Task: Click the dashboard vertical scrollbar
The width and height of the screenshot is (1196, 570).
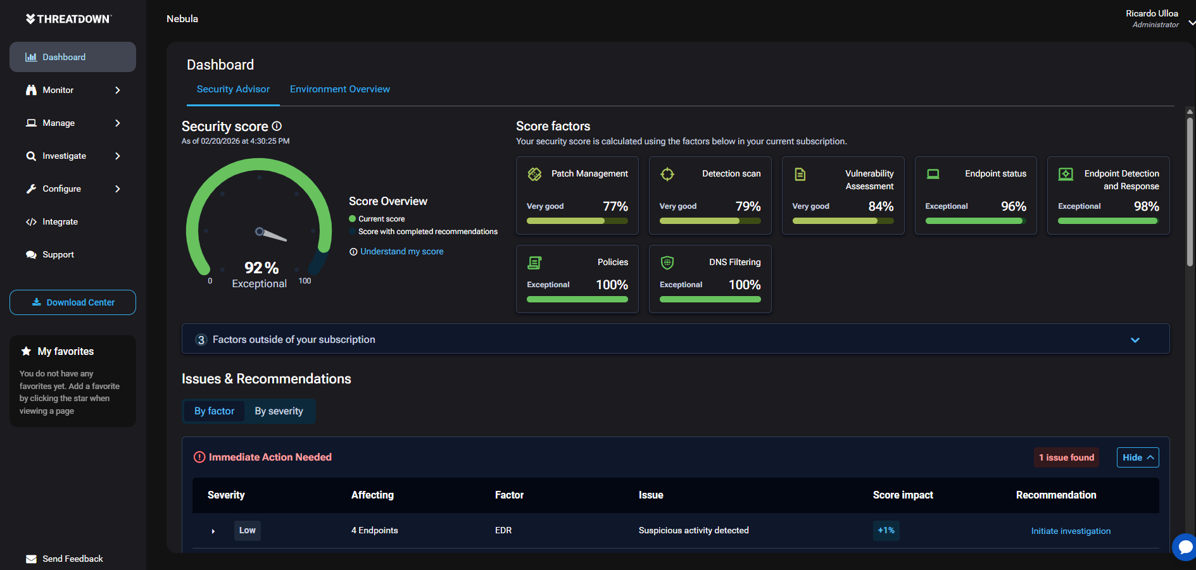Action: (1190, 190)
